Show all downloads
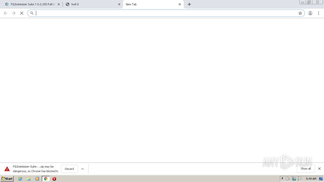 [x=306, y=169]
